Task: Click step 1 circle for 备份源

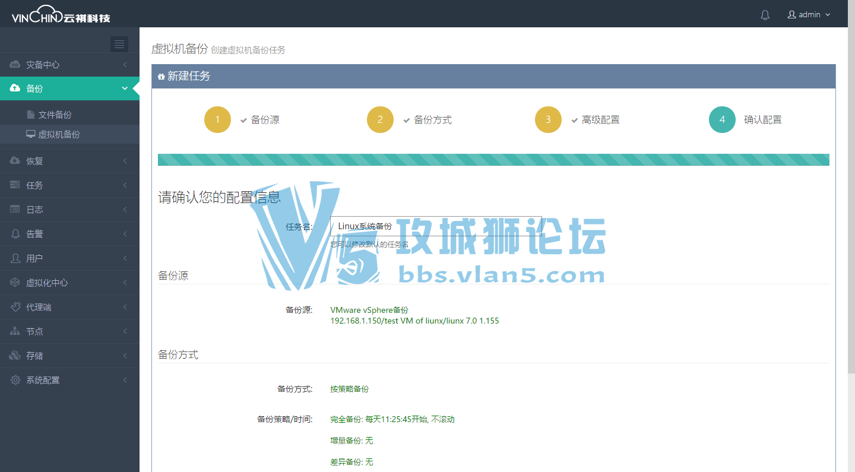Action: (217, 119)
